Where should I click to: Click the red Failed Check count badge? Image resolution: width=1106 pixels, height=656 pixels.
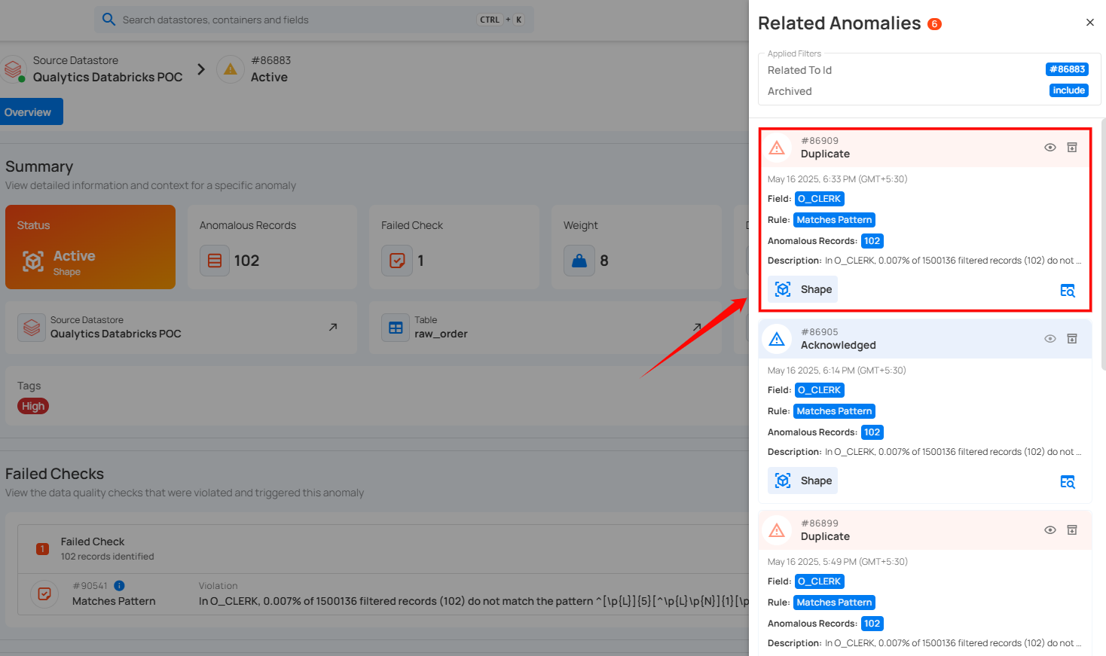(43, 548)
